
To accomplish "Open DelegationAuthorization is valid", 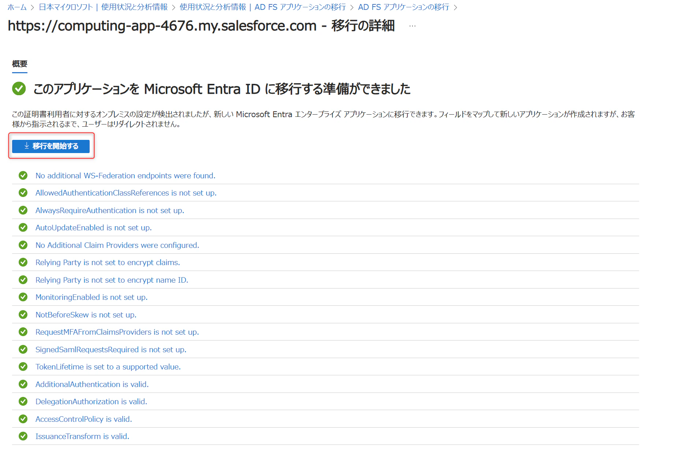I will (92, 402).
